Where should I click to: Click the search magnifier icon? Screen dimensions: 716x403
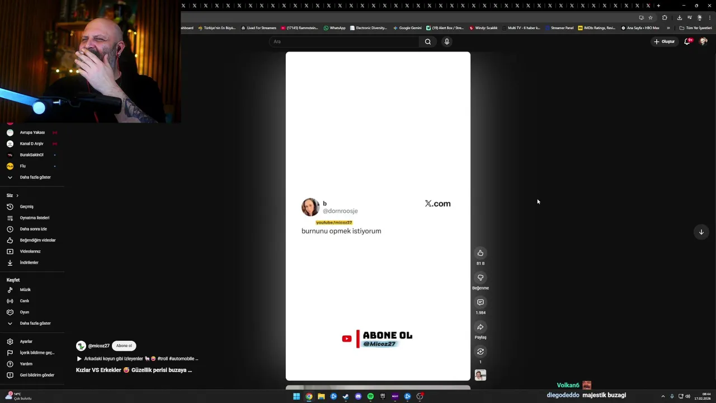428,41
